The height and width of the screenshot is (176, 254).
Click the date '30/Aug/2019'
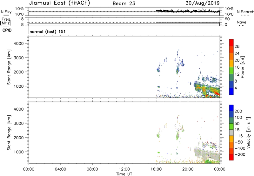tap(203, 3)
